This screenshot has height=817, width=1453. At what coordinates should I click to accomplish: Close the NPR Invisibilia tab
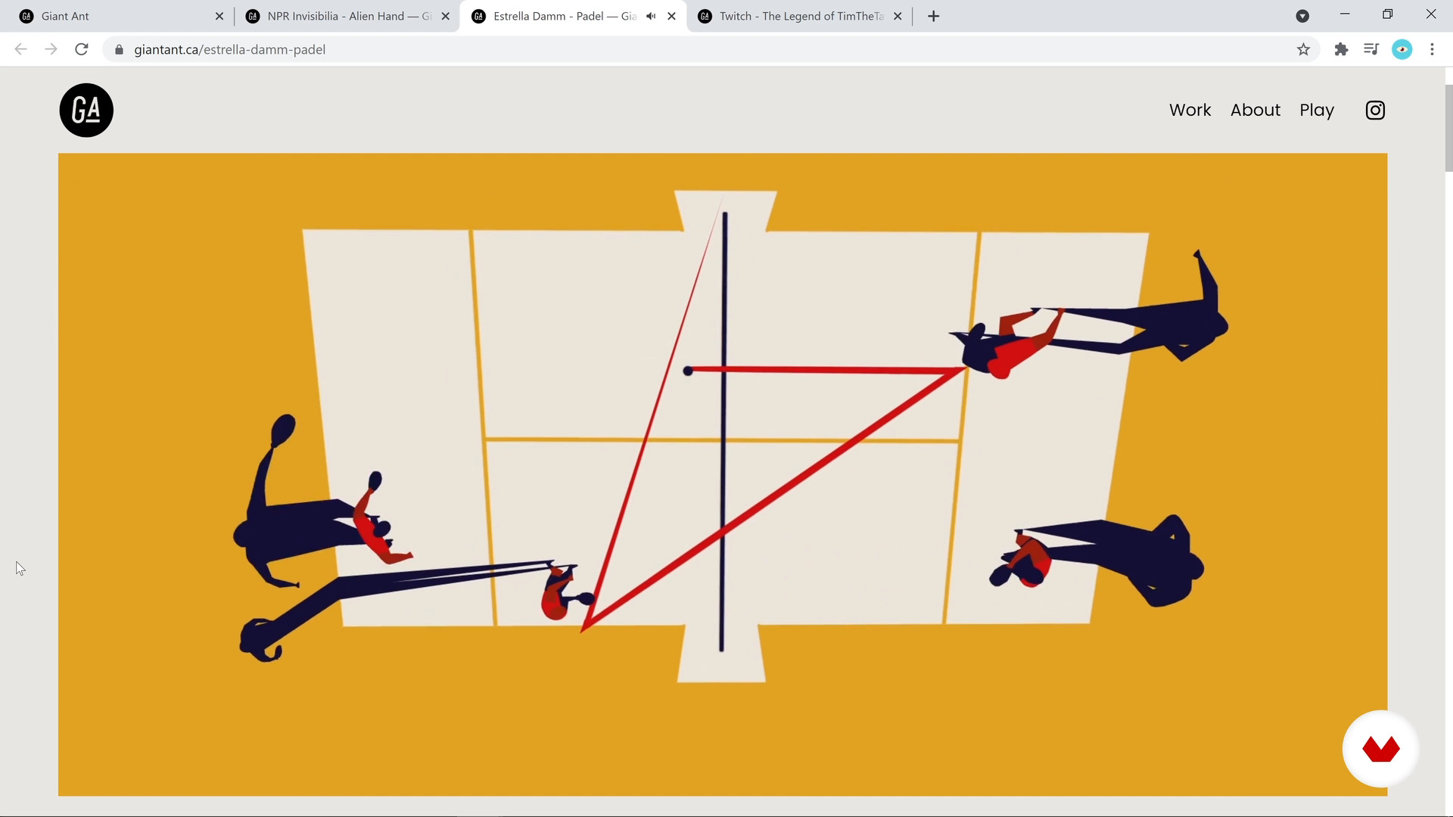click(446, 16)
